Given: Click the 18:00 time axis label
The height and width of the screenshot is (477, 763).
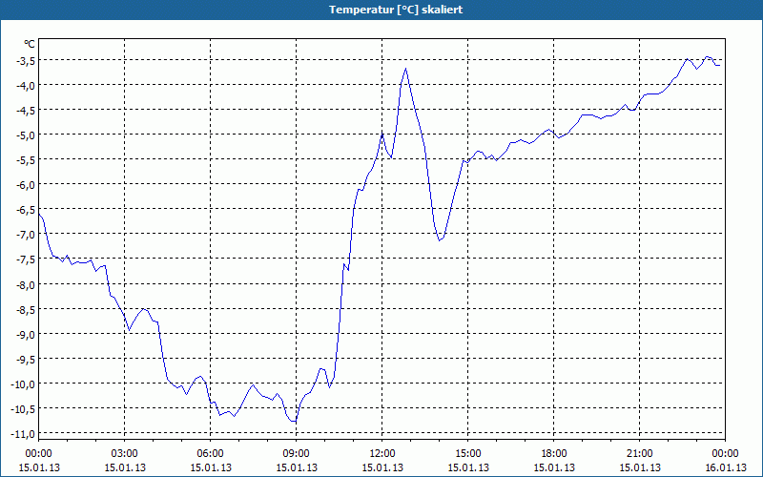Looking at the screenshot, I should click(554, 454).
